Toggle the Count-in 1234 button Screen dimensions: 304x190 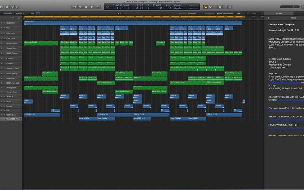tap(225, 7)
